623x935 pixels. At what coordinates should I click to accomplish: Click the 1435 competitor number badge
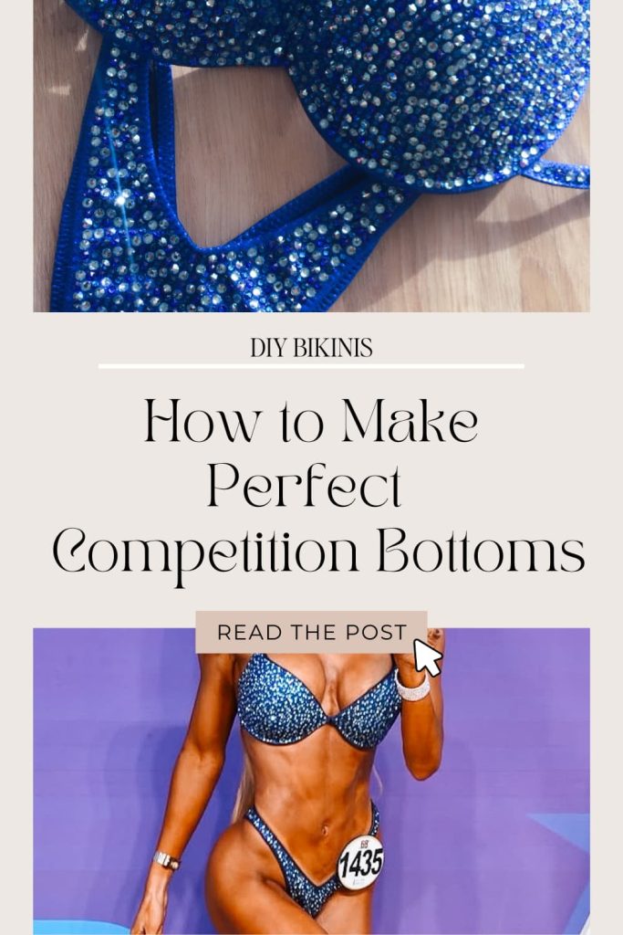[x=361, y=862]
